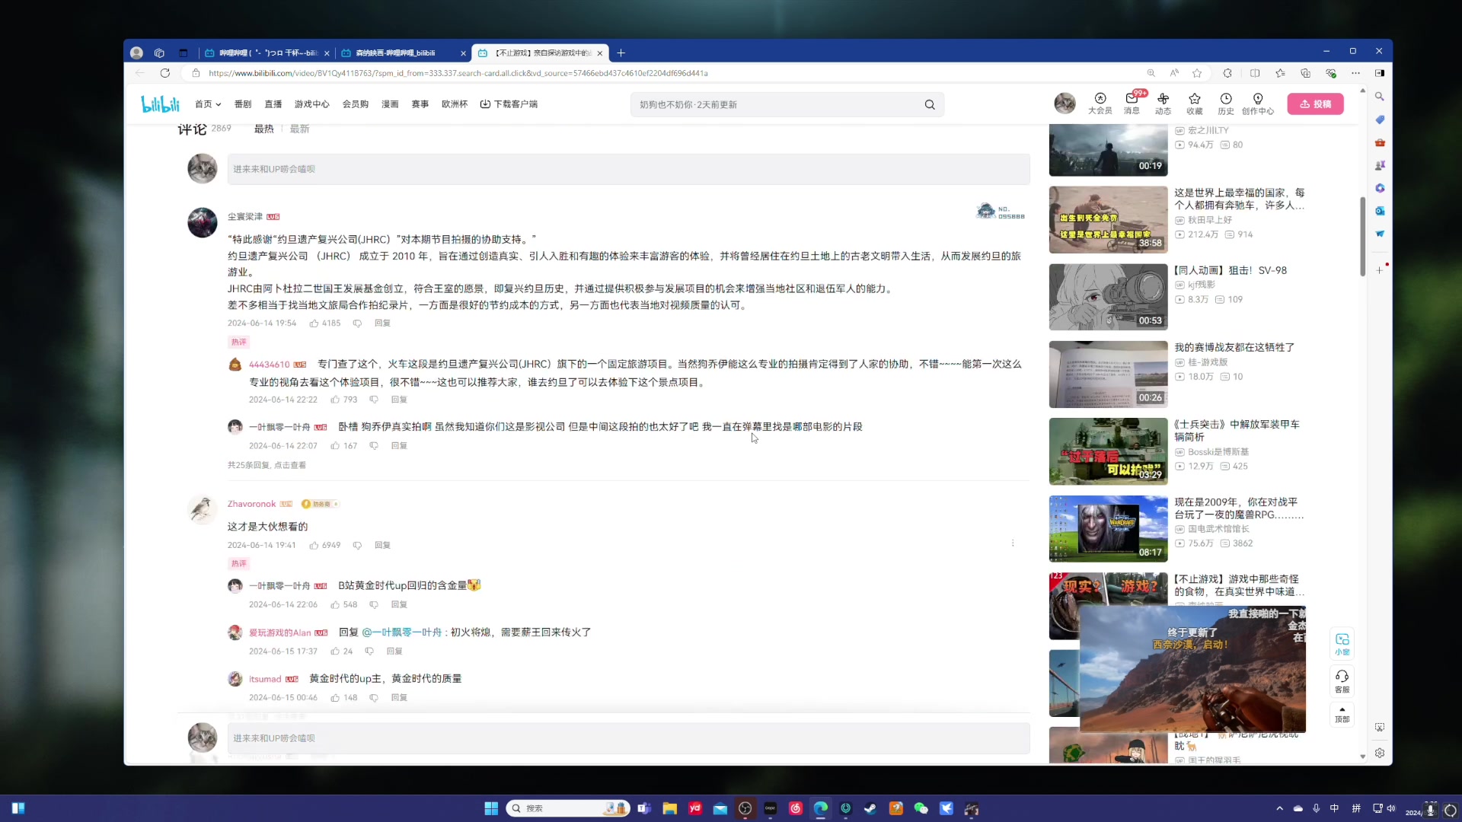
Task: Open the 收藏 favorites icon
Action: pyautogui.click(x=1194, y=104)
